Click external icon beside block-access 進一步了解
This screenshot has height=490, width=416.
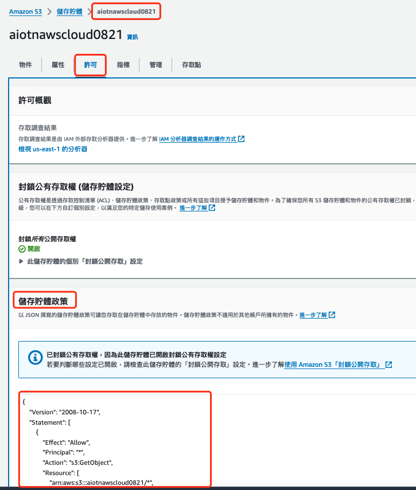click(212, 207)
